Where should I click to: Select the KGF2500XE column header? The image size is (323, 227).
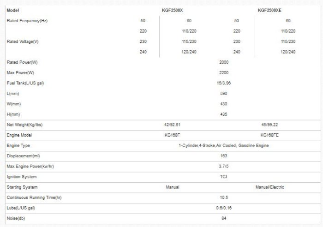[270, 10]
